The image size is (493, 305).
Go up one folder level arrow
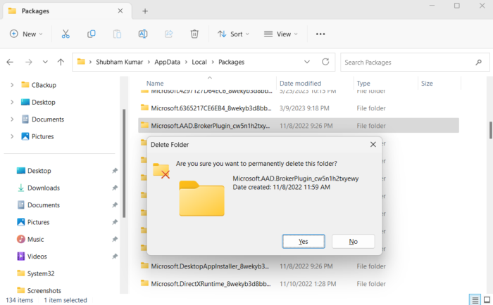[x=61, y=62]
